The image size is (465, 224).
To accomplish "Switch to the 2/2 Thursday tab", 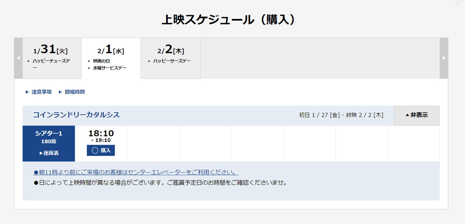I will tap(171, 58).
